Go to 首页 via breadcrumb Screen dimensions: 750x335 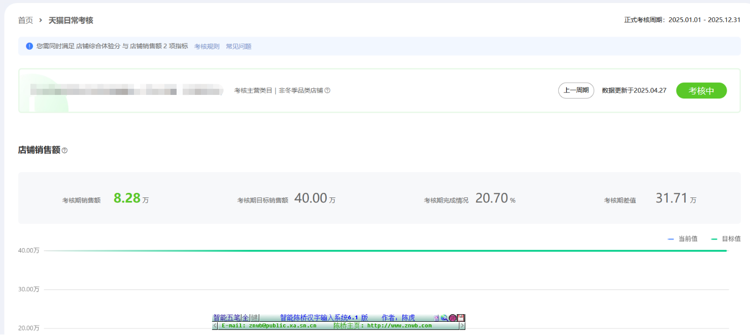(25, 20)
